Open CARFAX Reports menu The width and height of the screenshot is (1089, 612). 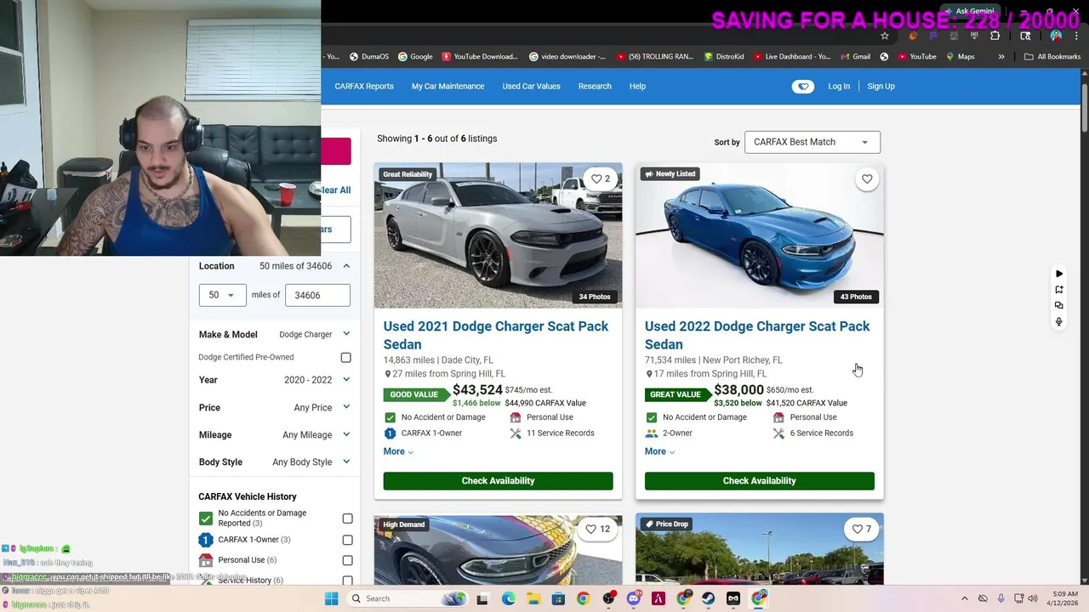pyautogui.click(x=364, y=86)
